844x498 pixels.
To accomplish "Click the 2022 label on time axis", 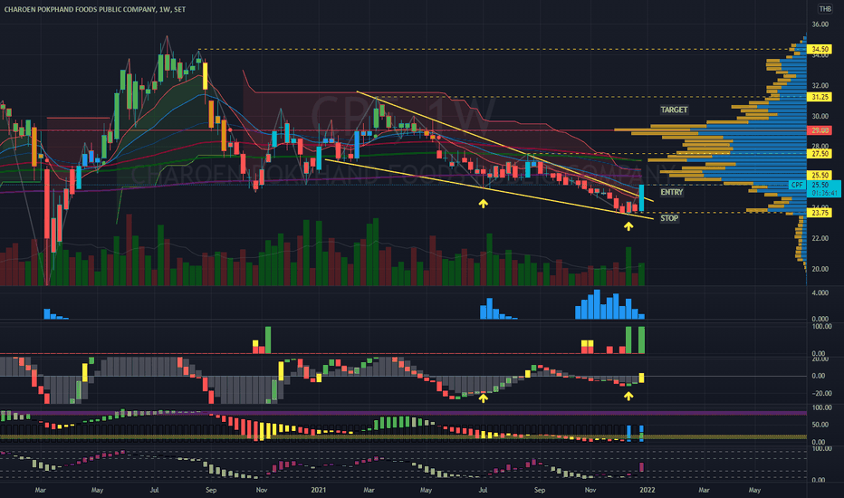I will [x=647, y=491].
